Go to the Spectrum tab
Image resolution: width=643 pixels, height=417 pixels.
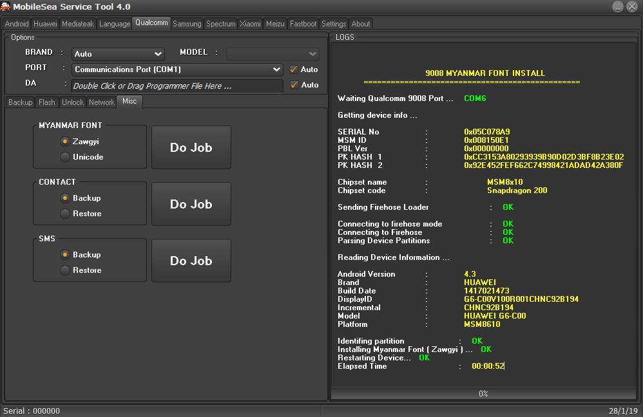[220, 24]
